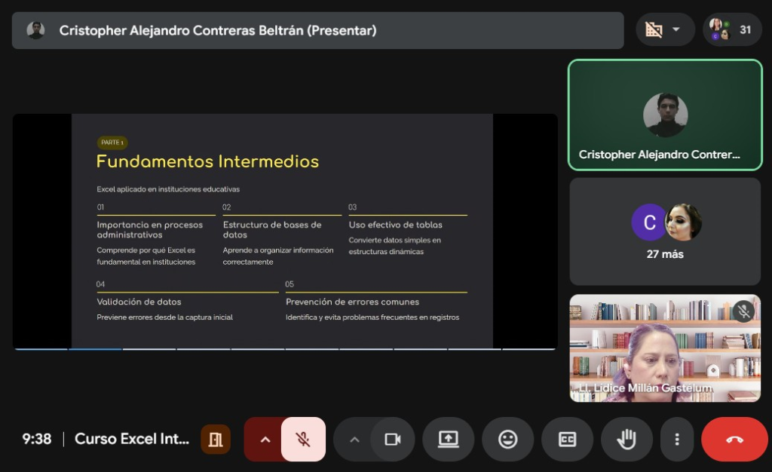Unmute the microphone button
Image resolution: width=772 pixels, height=472 pixels.
click(x=303, y=440)
